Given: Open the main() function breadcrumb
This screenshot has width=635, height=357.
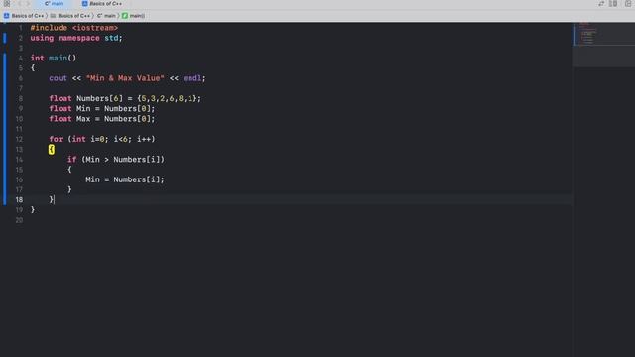Looking at the screenshot, I should (137, 16).
